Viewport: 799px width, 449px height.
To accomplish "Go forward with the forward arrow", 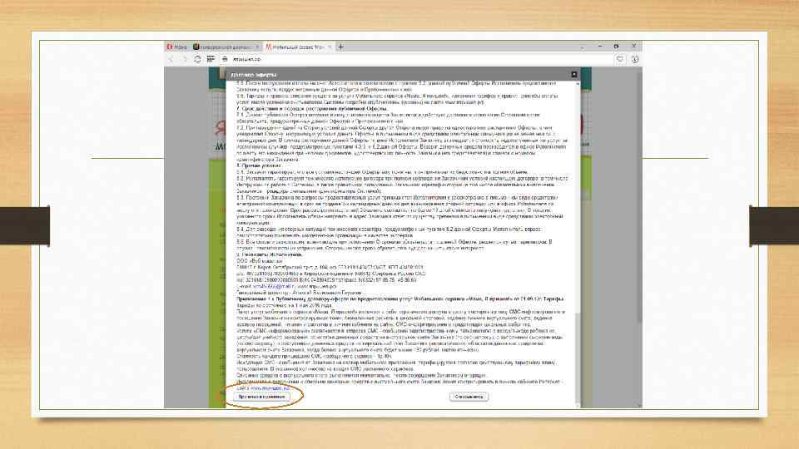I will [x=185, y=60].
